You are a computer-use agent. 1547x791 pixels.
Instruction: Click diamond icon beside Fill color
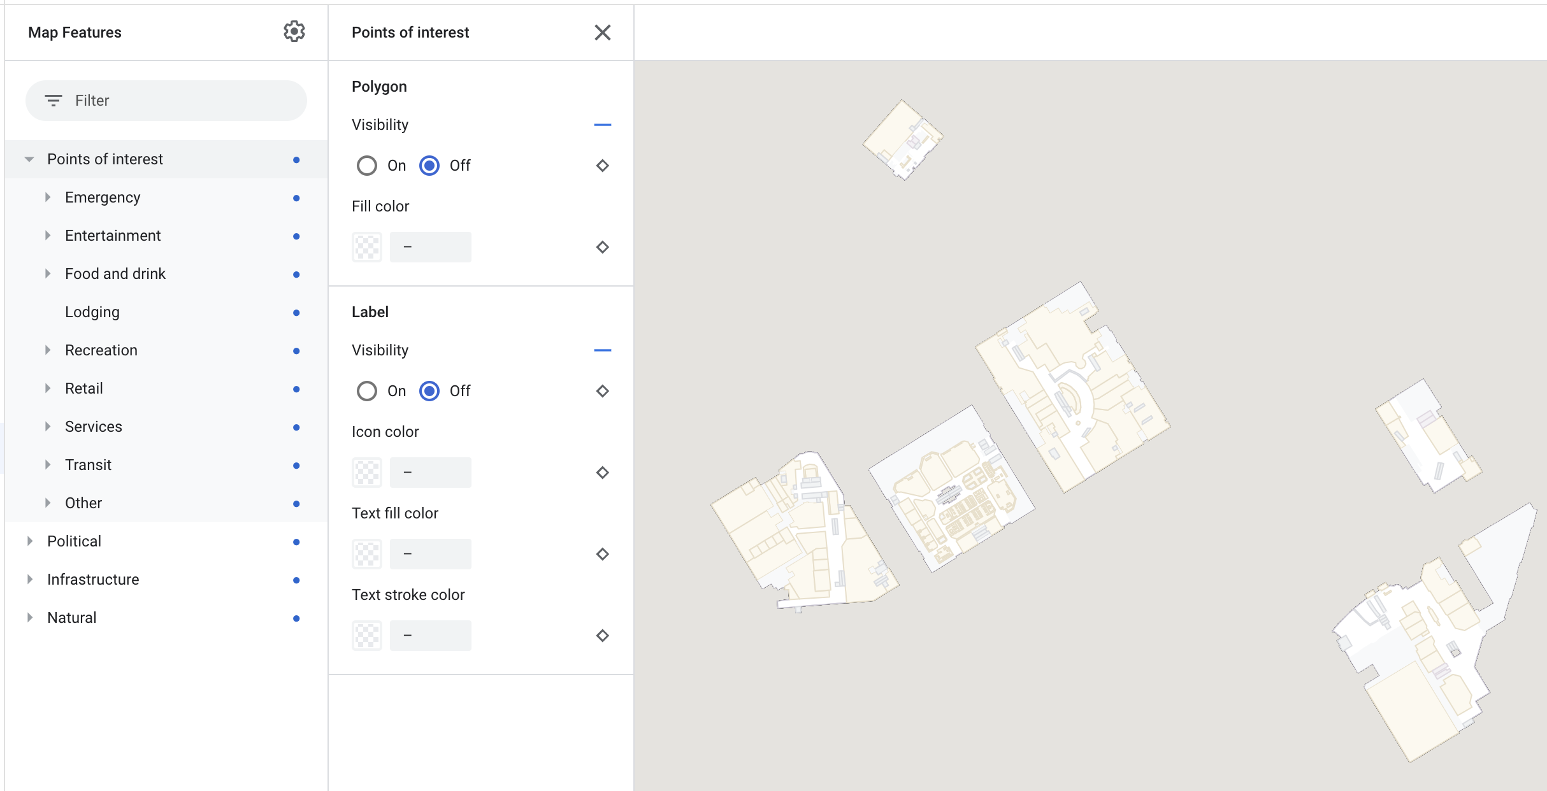coord(602,247)
